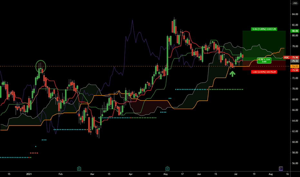Screen dimensions: 300x177
Task: Click 70.00 on the price axis
Action: pyautogui.click(x=295, y=89)
